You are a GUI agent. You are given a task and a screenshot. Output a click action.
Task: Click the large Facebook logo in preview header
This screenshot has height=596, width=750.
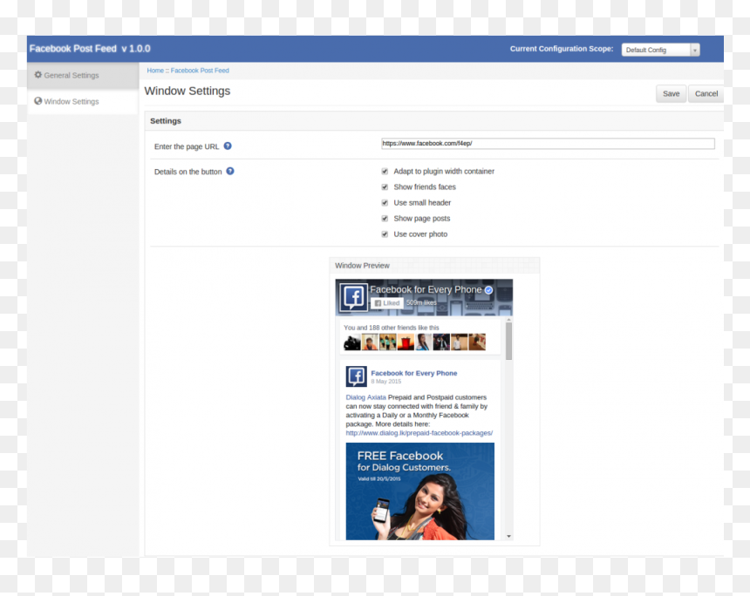click(353, 297)
